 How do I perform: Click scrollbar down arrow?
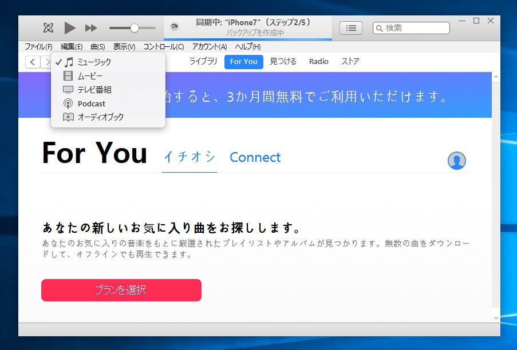click(x=496, y=318)
